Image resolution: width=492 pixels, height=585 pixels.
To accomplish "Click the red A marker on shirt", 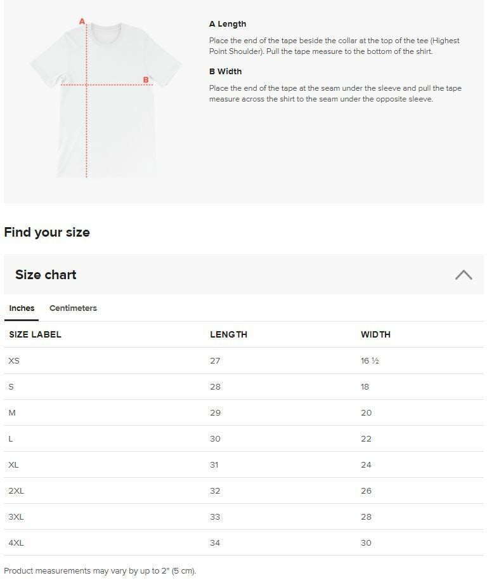I will (82, 22).
